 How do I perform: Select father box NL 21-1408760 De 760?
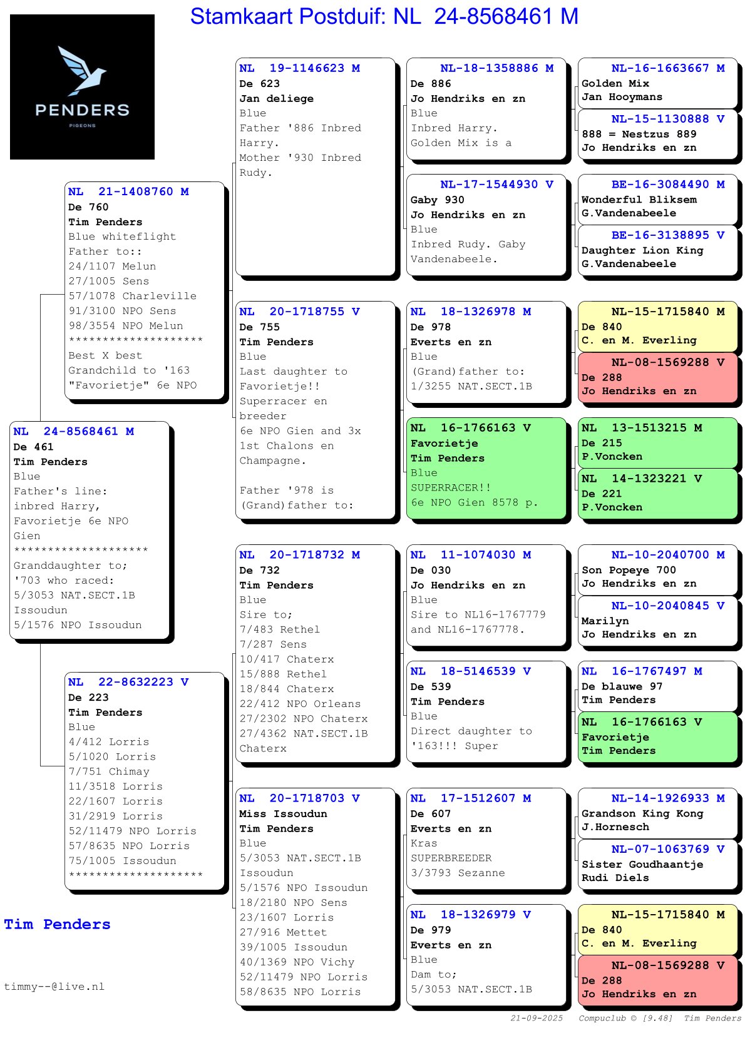(144, 290)
